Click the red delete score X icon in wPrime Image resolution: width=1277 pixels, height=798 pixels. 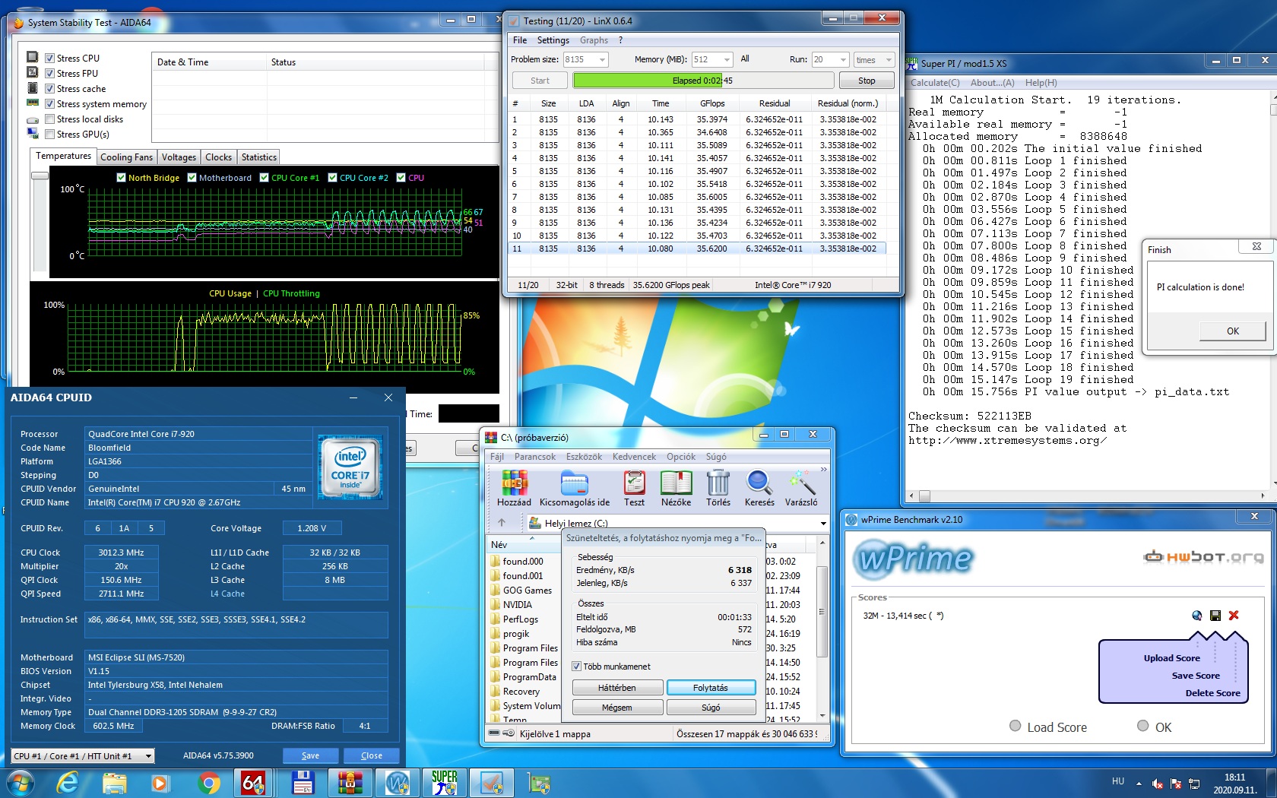click(x=1234, y=616)
